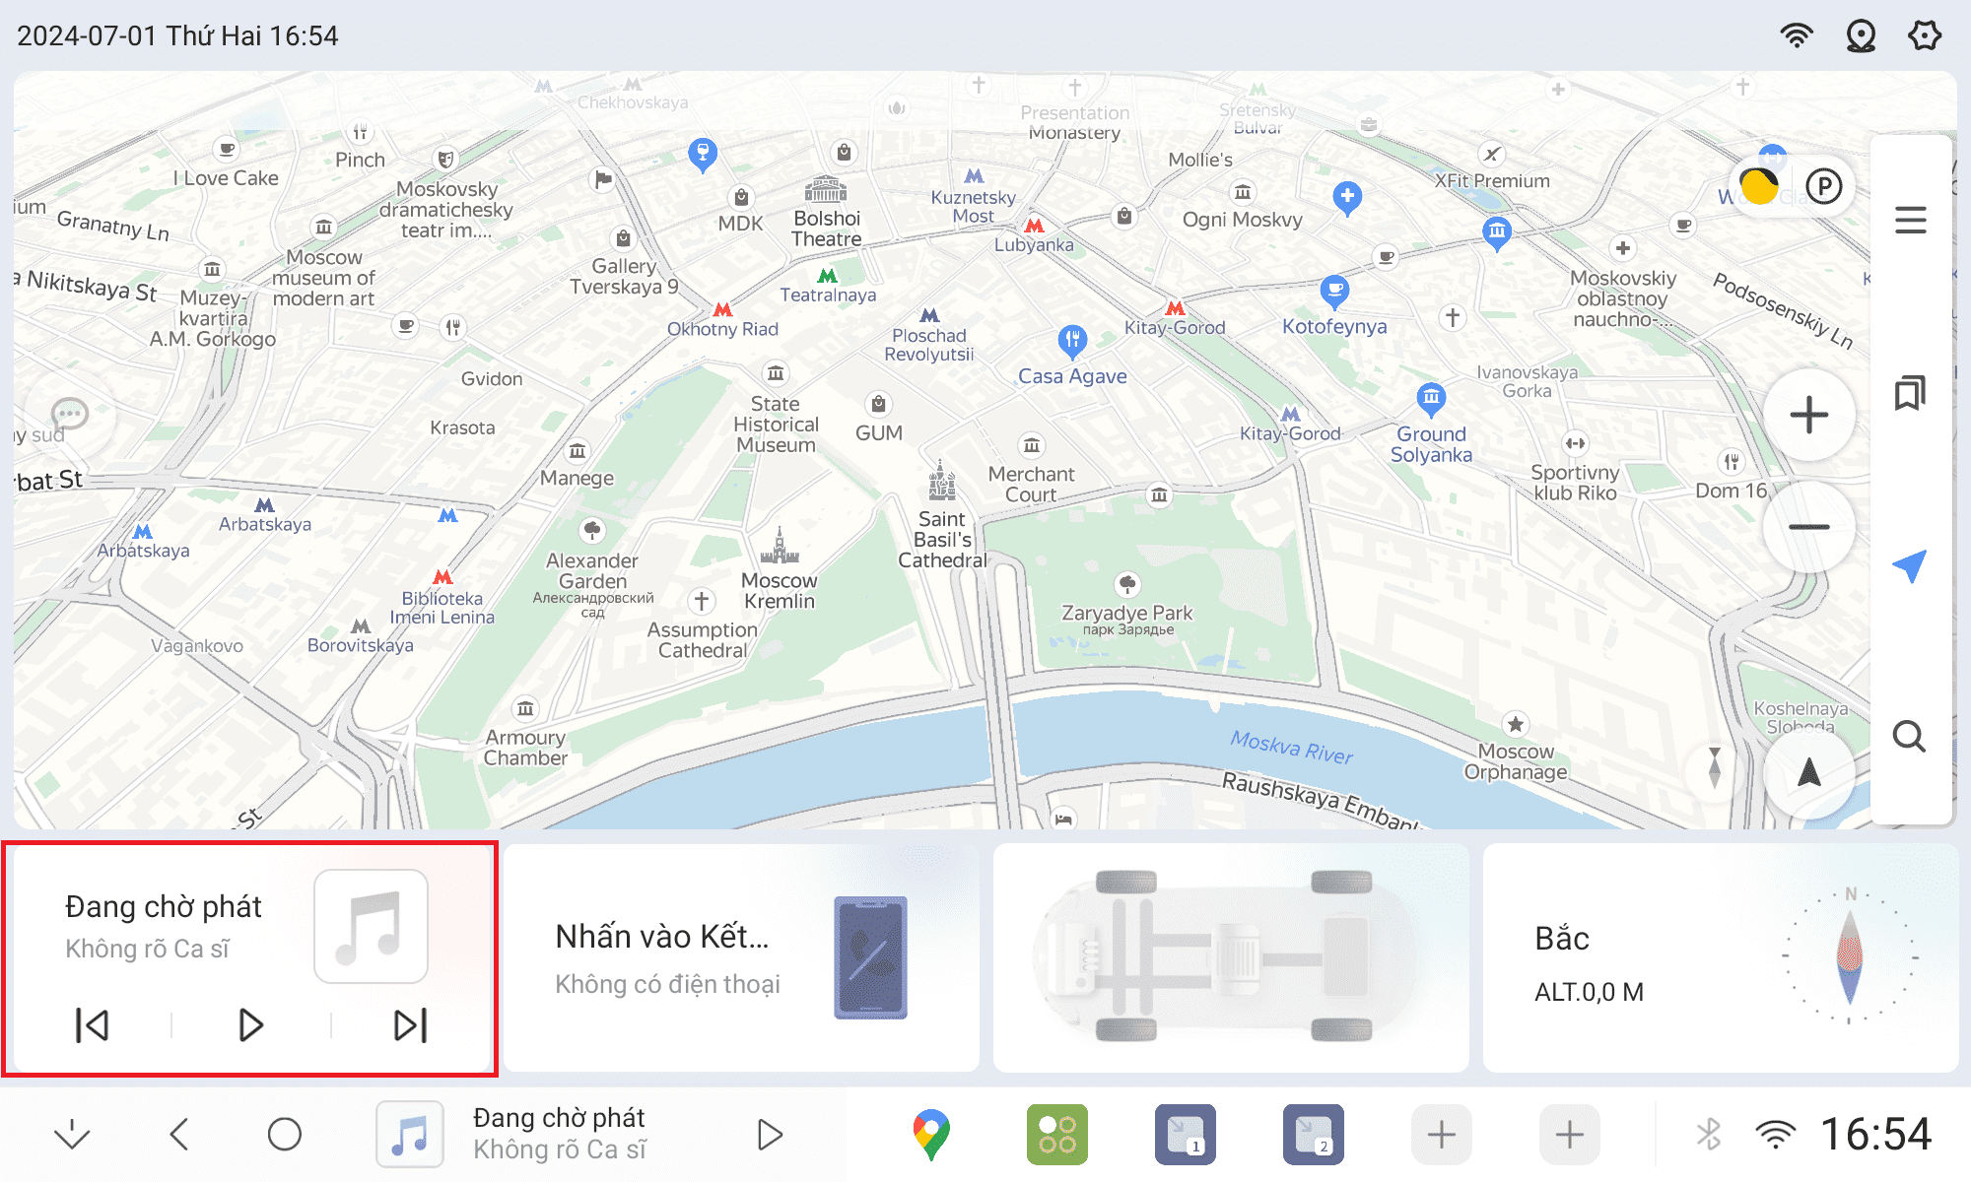Open the map hamburger menu

point(1910,220)
